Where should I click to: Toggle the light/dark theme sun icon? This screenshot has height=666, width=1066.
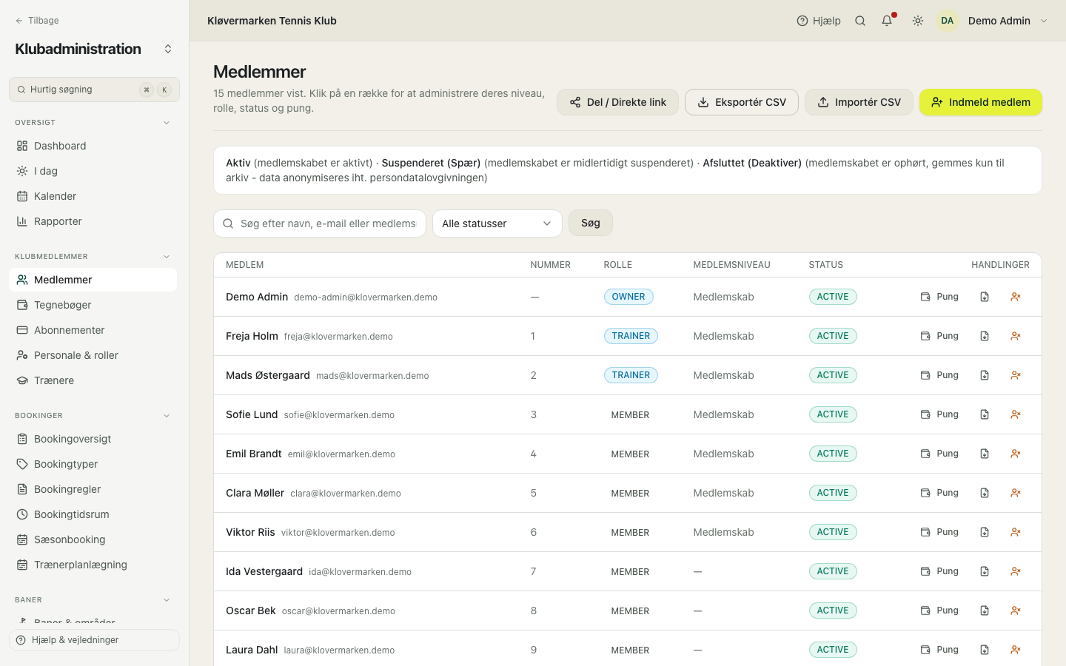pyautogui.click(x=918, y=21)
